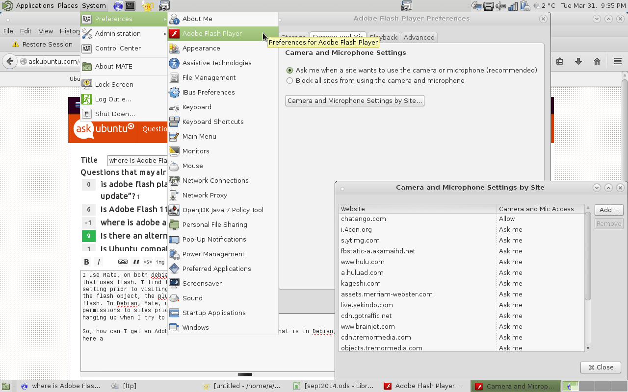Click the Pop-Up Notifications icon
The width and height of the screenshot is (628, 392).
pyautogui.click(x=174, y=239)
